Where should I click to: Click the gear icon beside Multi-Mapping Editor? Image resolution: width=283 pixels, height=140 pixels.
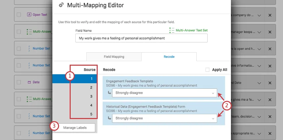pos(61,5)
